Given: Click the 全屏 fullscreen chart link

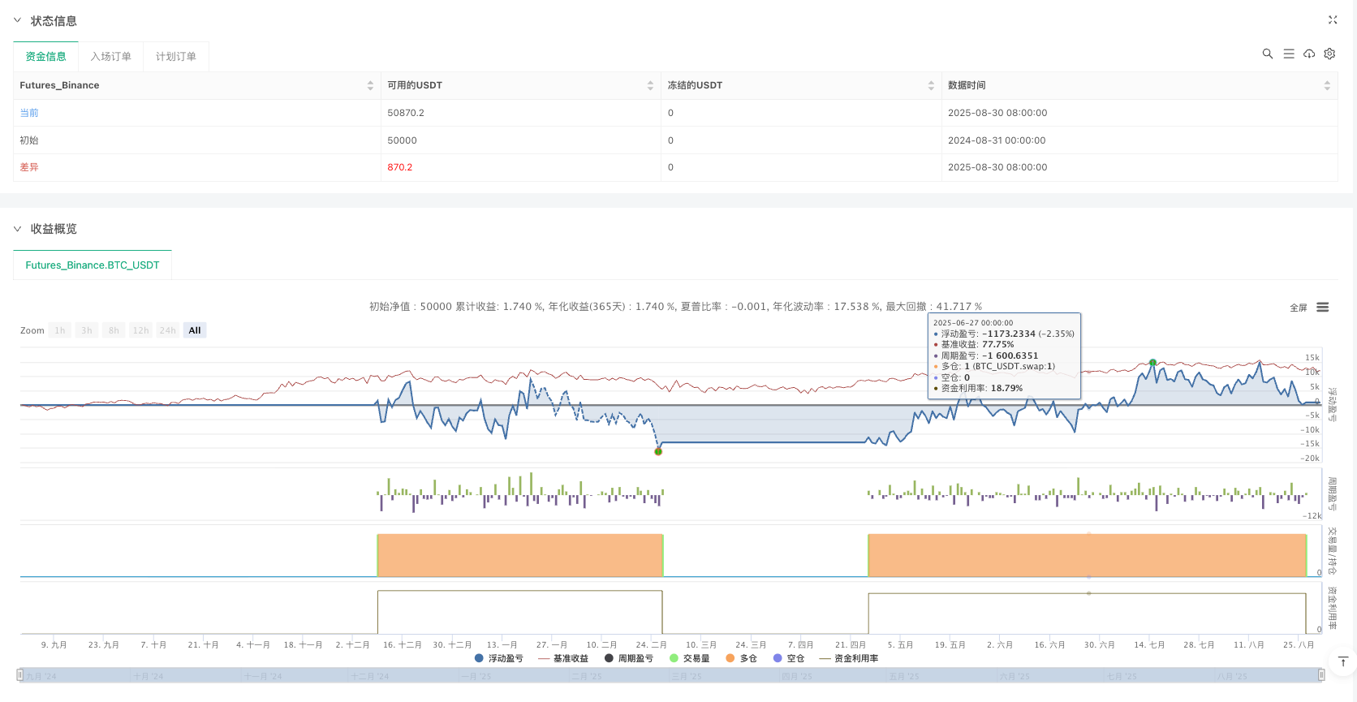Looking at the screenshot, I should pyautogui.click(x=1298, y=308).
